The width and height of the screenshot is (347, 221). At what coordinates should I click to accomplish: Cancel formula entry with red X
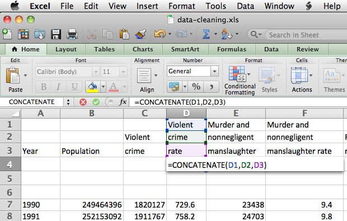(x=83, y=102)
